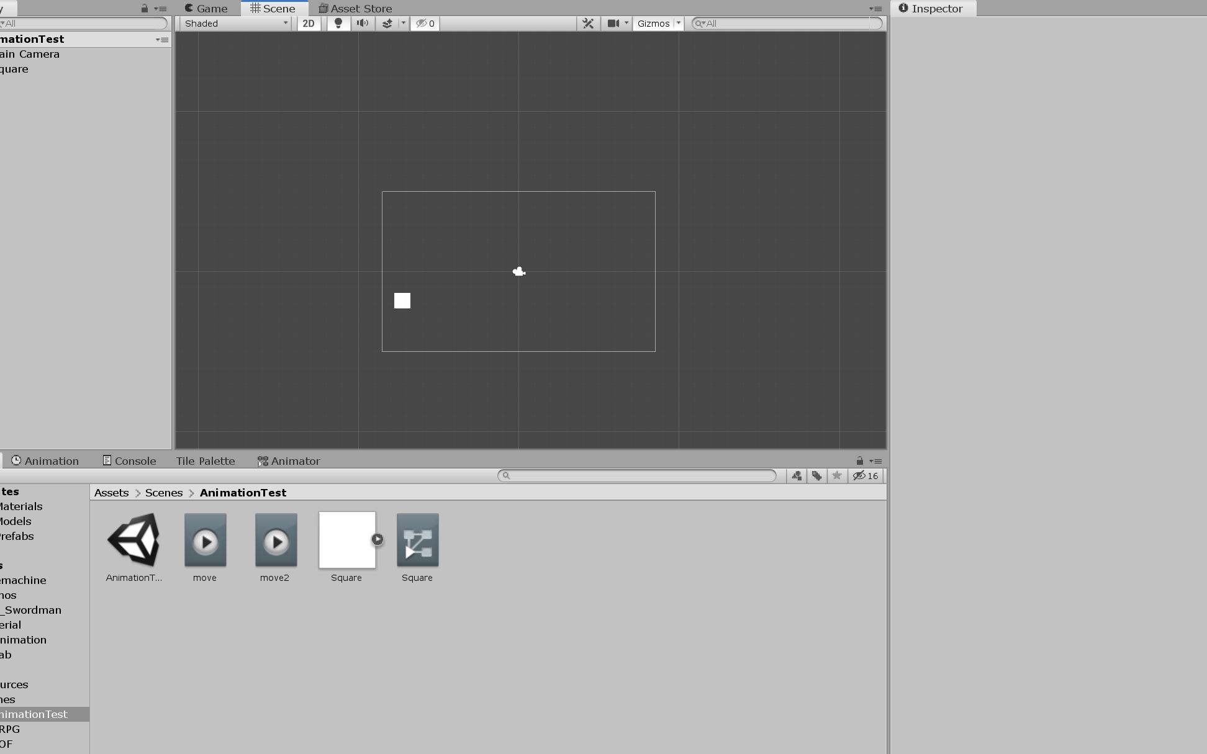This screenshot has height=754, width=1207.
Task: Open the scene tools wrench icon
Action: coord(588,24)
